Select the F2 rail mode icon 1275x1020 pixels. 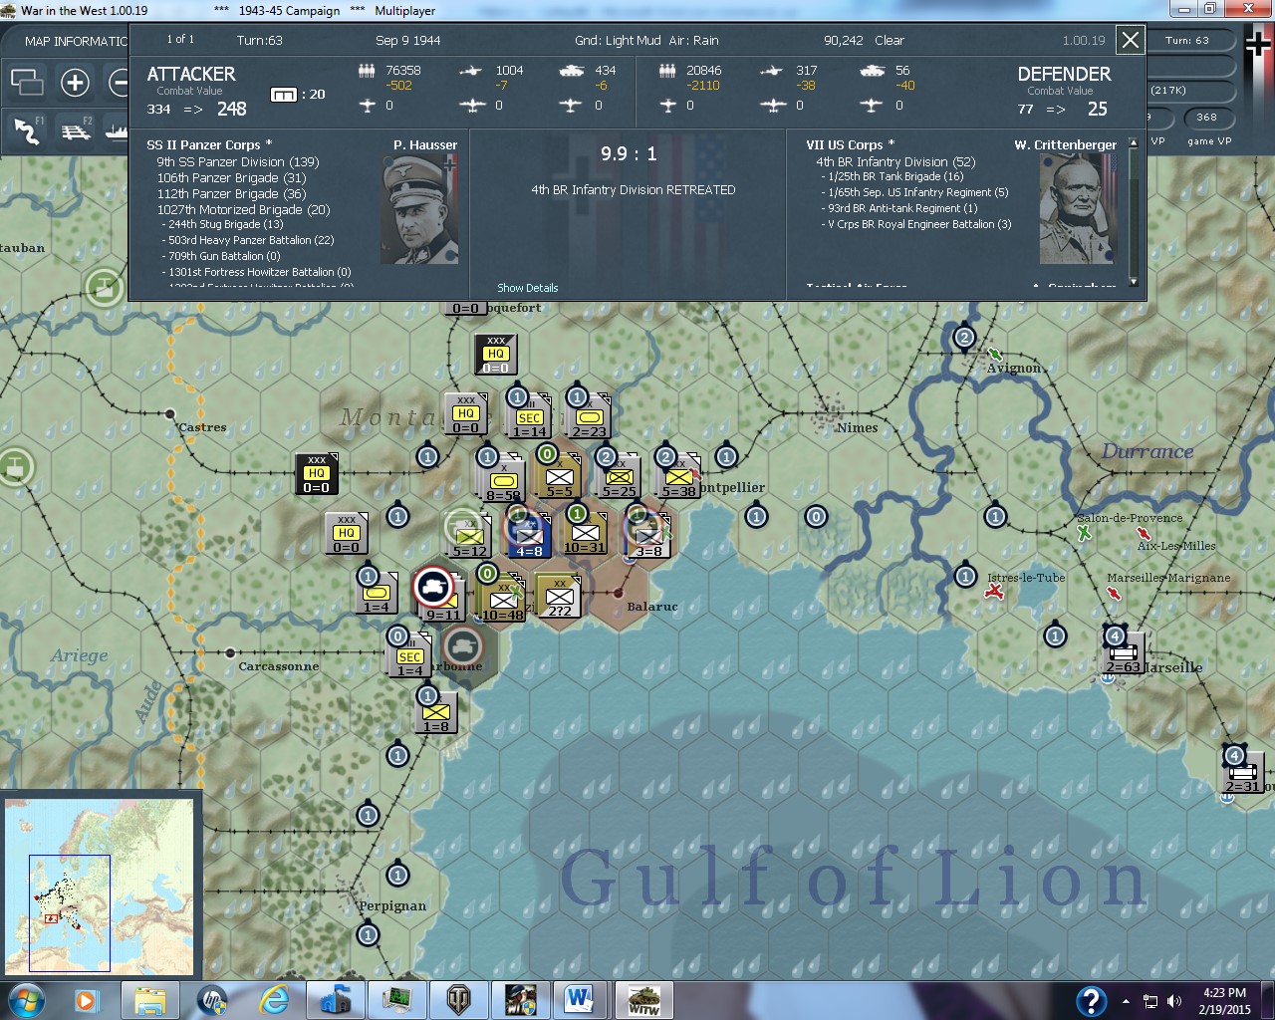pyautogui.click(x=75, y=130)
